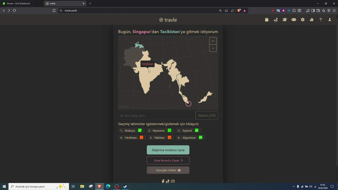Click the Trivia Round'u Oyna! button

168,160
